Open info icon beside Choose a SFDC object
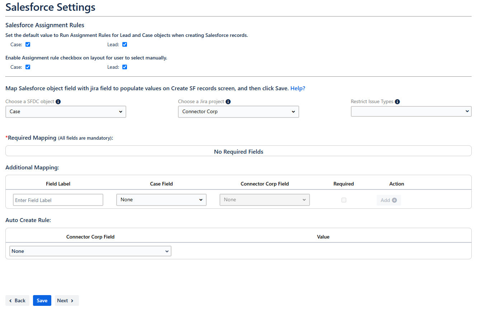This screenshot has height=313, width=480. click(58, 102)
